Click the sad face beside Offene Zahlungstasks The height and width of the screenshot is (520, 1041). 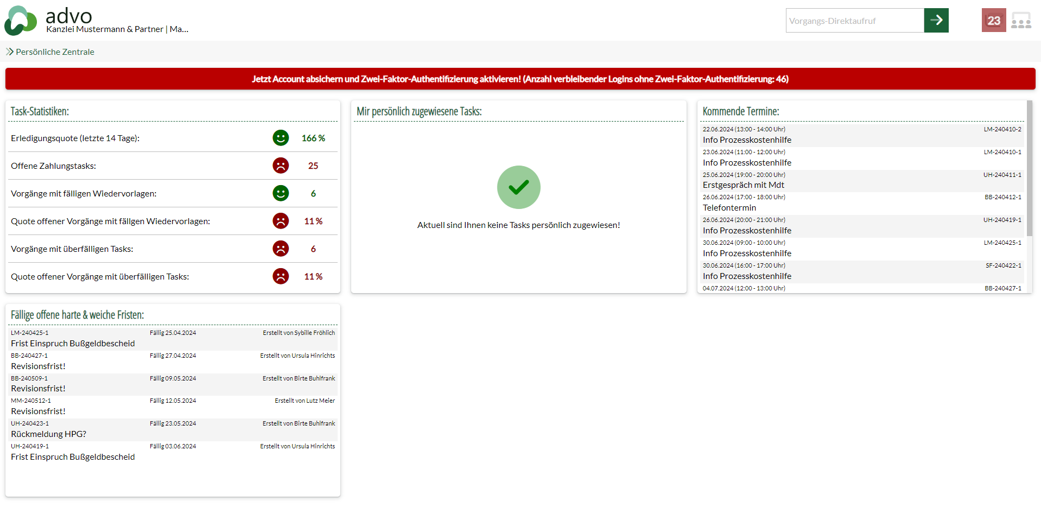[281, 166]
